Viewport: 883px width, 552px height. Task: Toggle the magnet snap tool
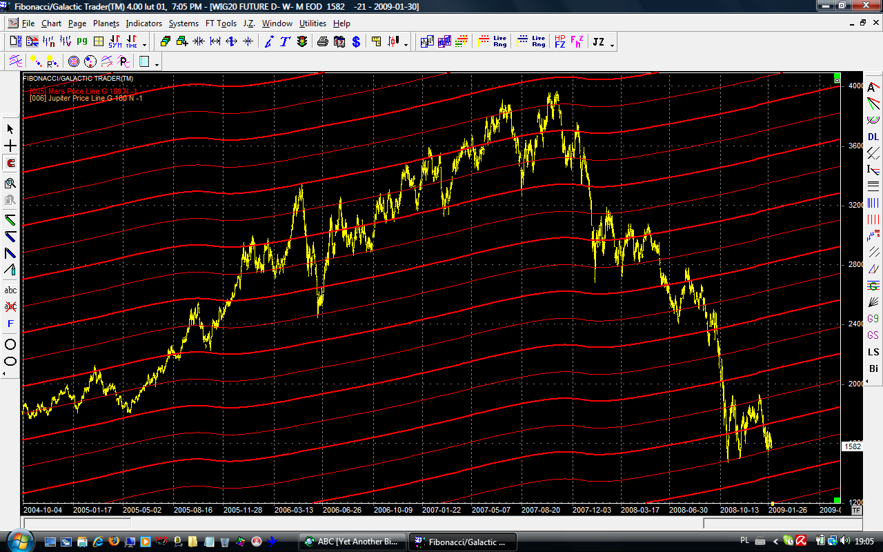10,164
